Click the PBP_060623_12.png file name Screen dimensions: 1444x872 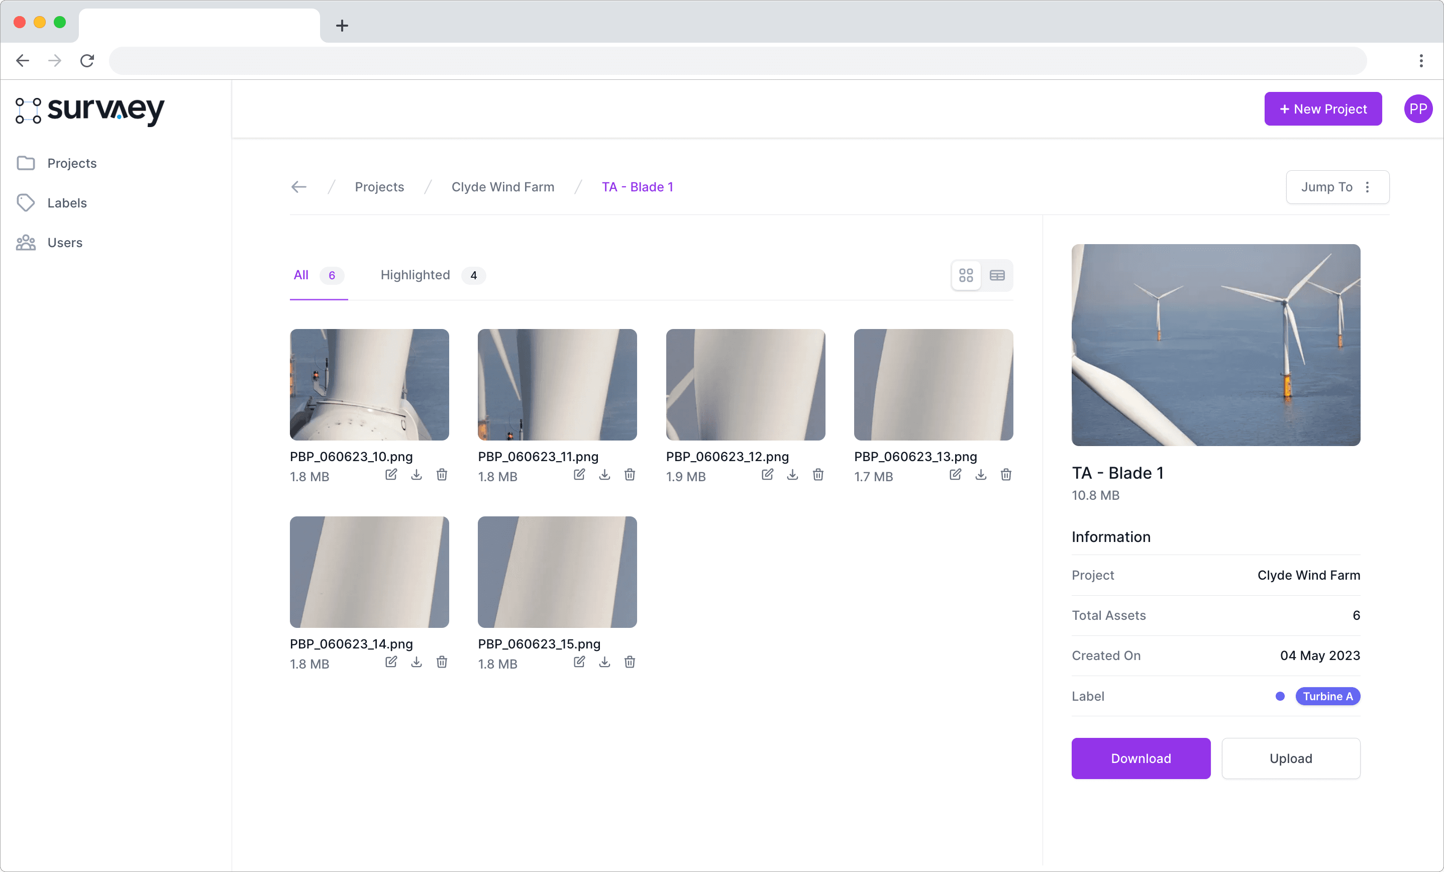pos(727,457)
